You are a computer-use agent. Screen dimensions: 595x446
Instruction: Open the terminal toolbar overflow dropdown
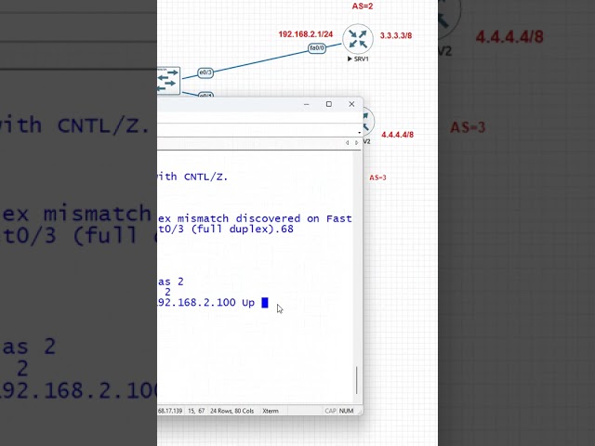(359, 132)
